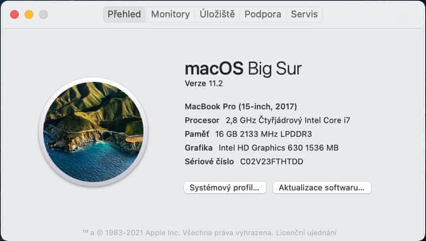The width and height of the screenshot is (426, 241).
Task: Open the Servis tab
Action: pos(304,14)
